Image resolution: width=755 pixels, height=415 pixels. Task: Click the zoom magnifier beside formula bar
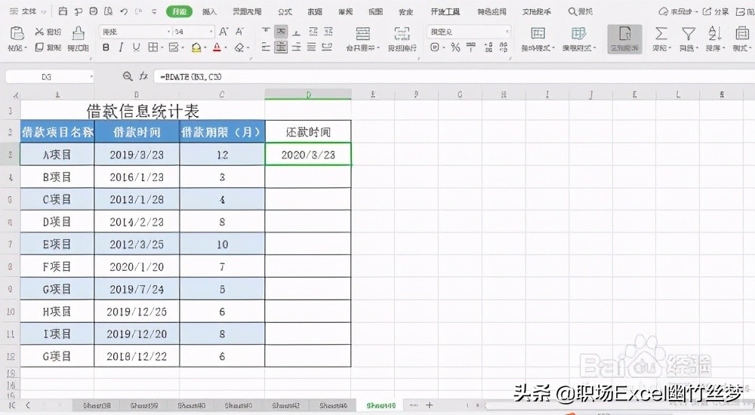click(127, 76)
